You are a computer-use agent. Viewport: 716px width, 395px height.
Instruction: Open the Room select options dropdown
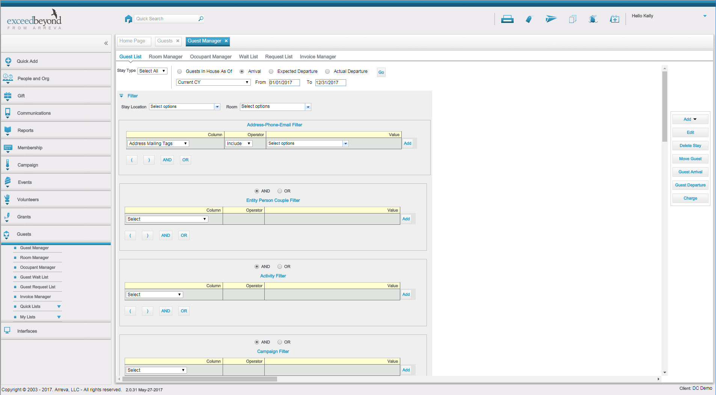(276, 107)
